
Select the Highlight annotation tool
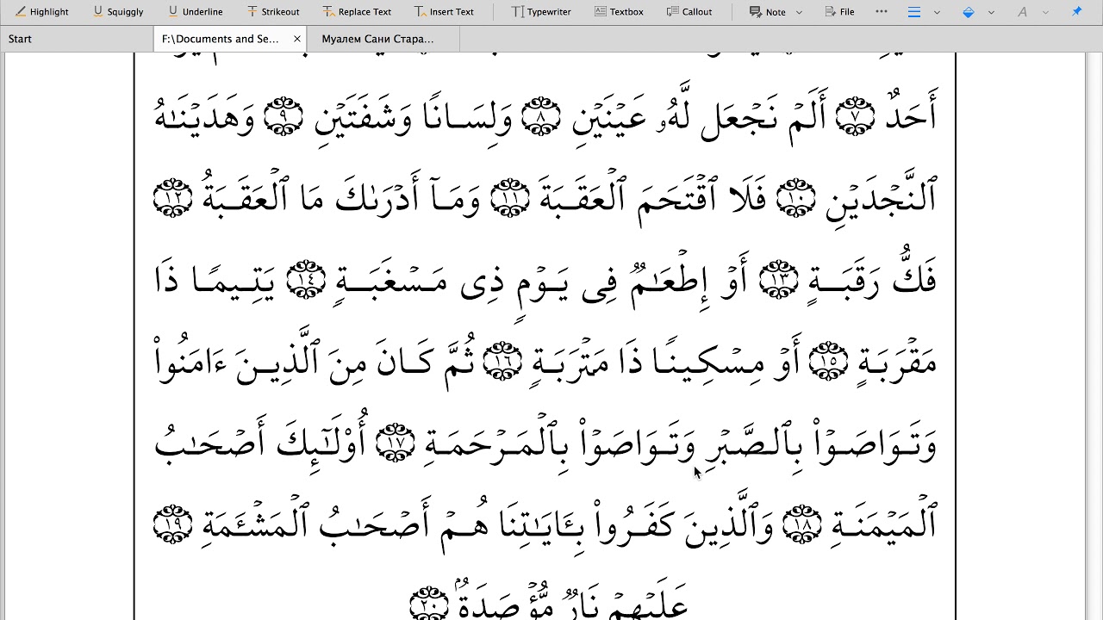point(42,12)
